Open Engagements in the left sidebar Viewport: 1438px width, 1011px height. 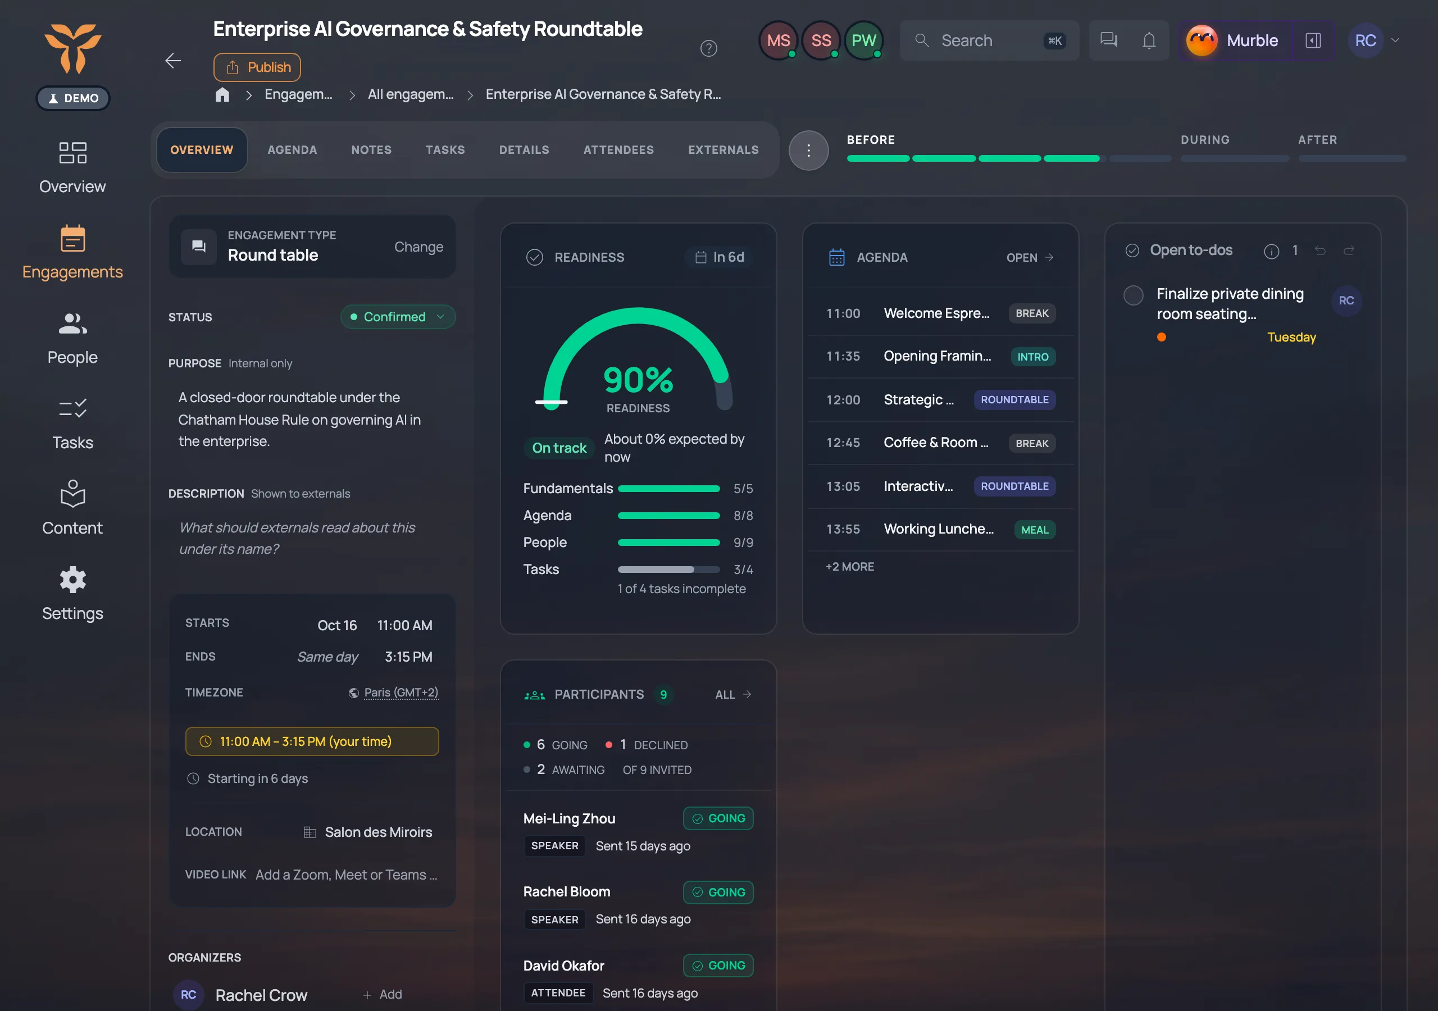coord(72,252)
